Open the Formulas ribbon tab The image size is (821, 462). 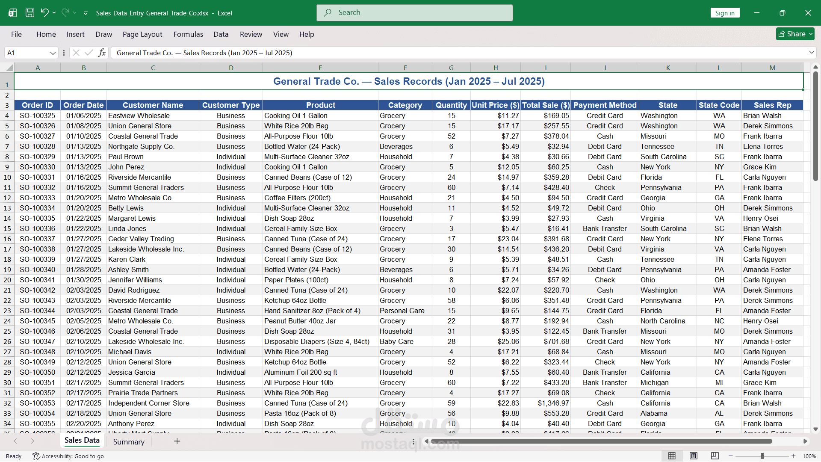[x=188, y=34]
